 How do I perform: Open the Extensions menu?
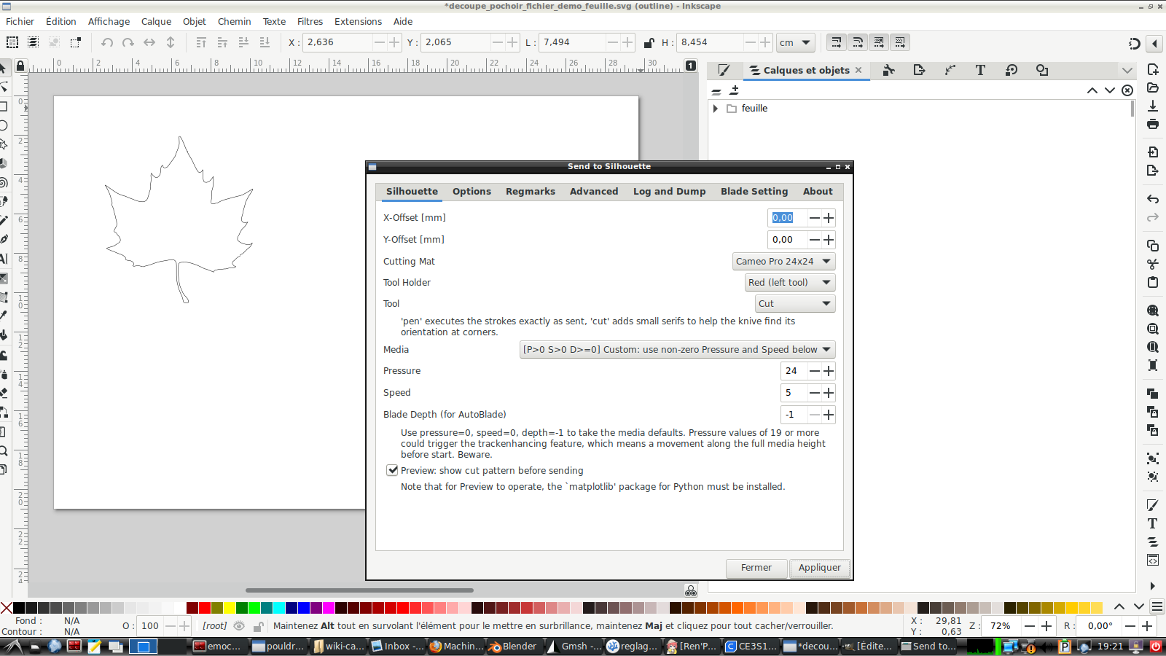(358, 21)
